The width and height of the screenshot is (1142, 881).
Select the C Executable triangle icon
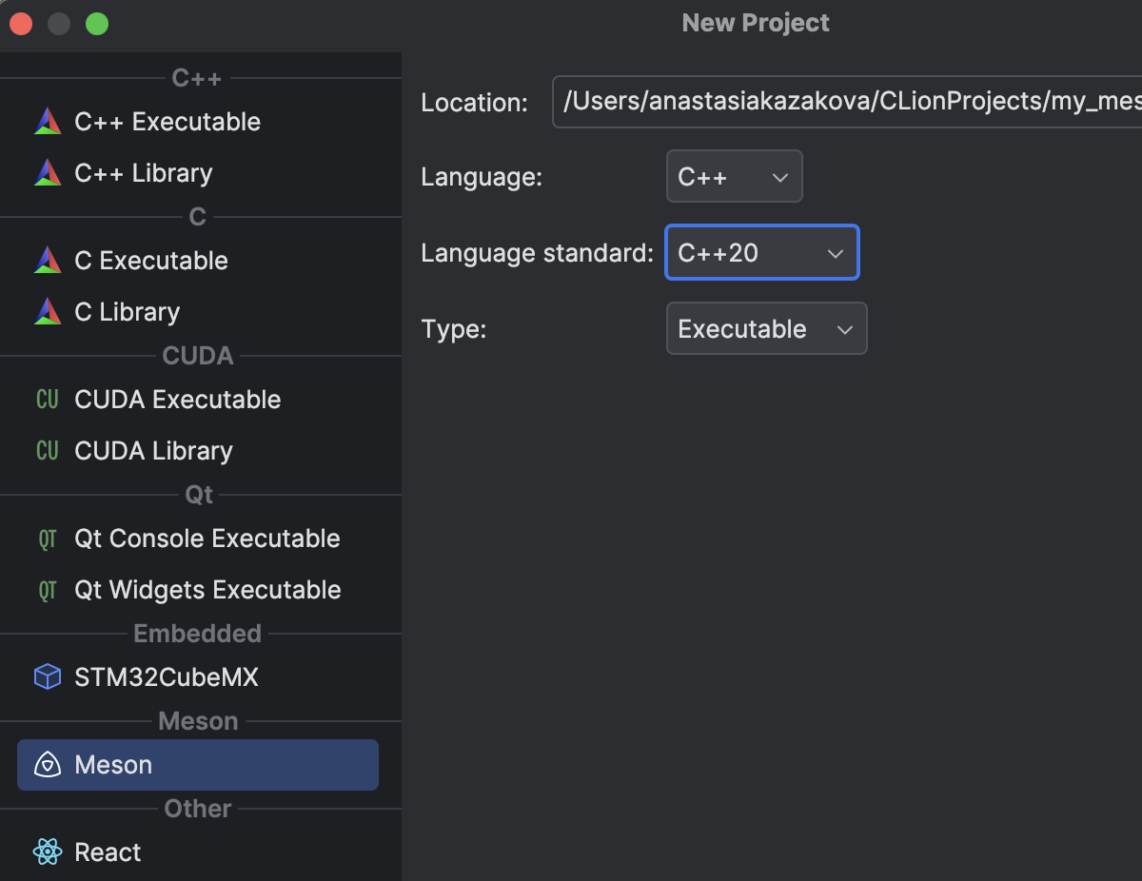(x=47, y=261)
